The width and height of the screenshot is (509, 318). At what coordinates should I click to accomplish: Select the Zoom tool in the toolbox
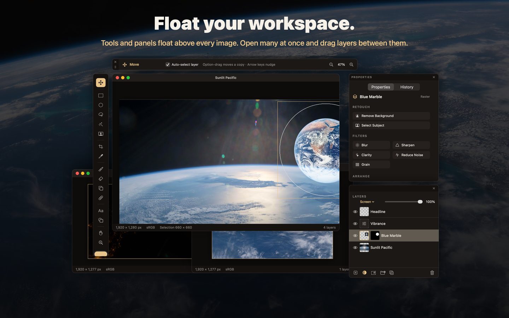[x=101, y=243]
